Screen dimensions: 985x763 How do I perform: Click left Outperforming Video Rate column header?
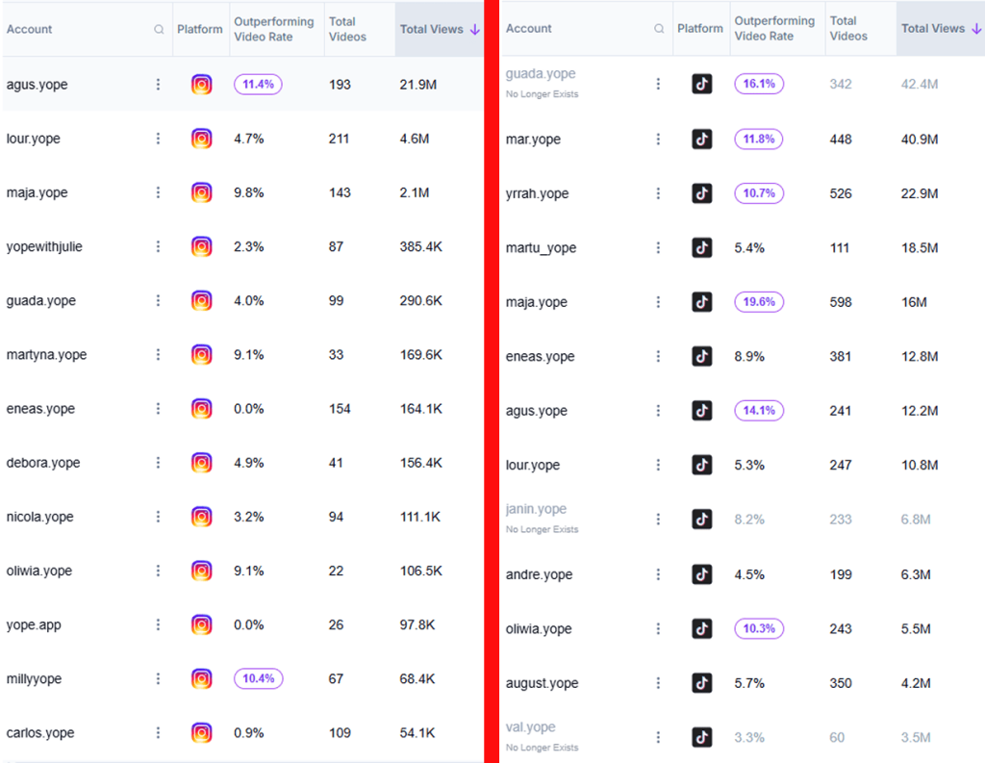tap(274, 29)
